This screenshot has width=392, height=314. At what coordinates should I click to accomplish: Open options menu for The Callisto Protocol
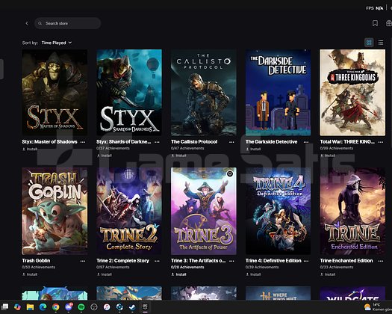coord(231,142)
